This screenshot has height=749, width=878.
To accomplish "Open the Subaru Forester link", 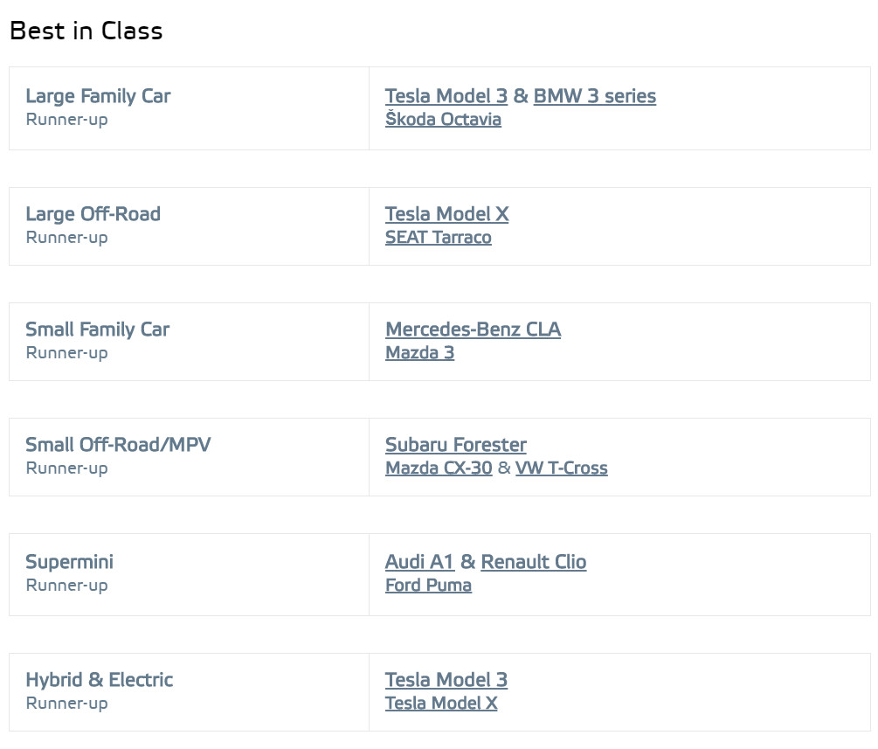I will [x=456, y=445].
